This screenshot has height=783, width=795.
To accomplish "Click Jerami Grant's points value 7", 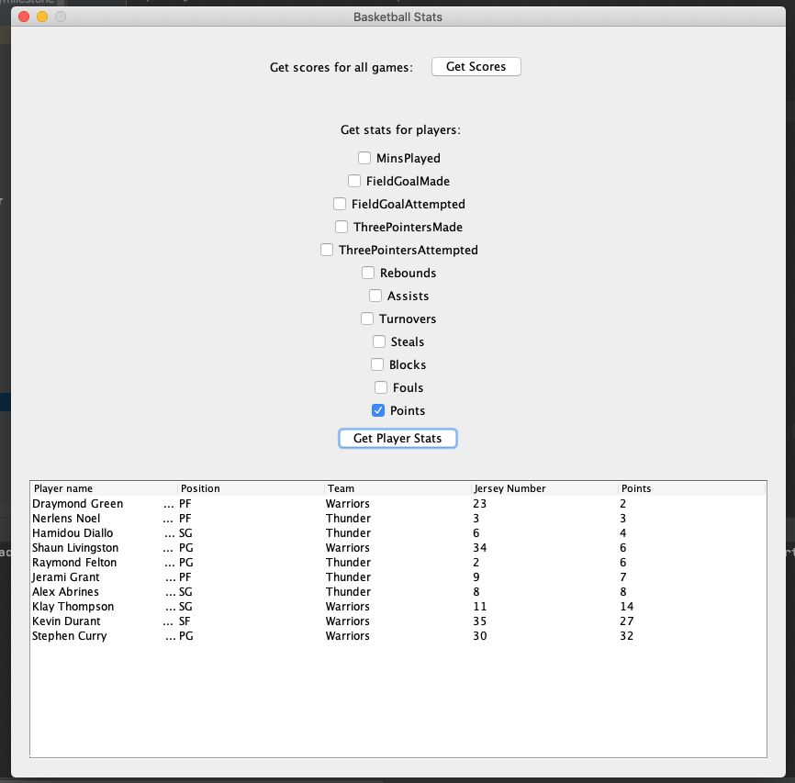I will point(623,577).
